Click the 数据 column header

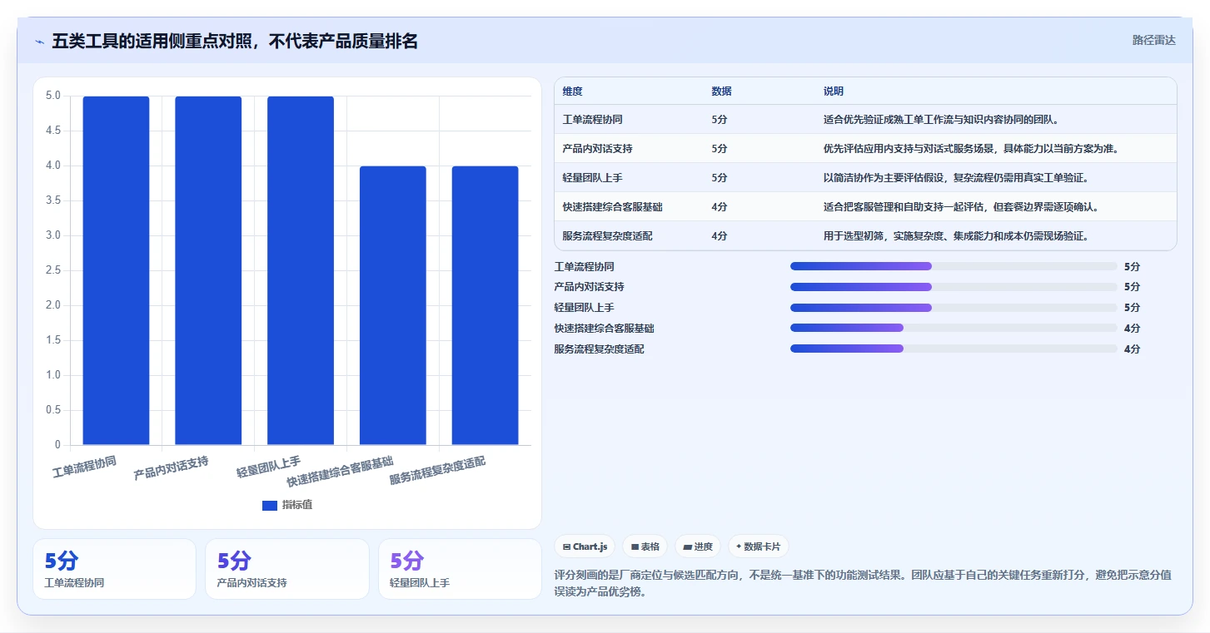click(x=722, y=91)
